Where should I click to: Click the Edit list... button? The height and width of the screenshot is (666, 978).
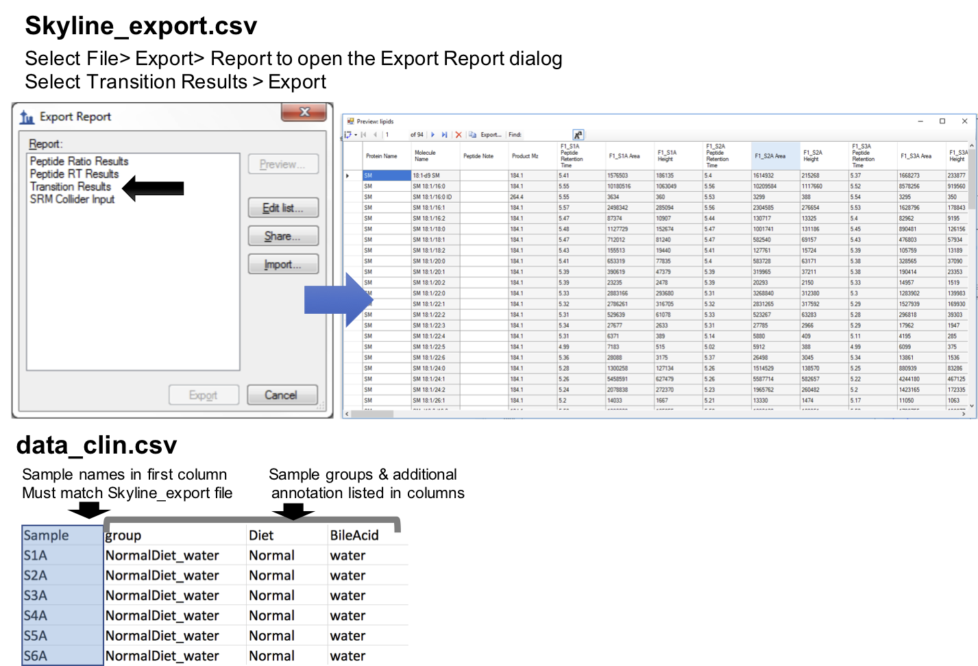pyautogui.click(x=283, y=208)
